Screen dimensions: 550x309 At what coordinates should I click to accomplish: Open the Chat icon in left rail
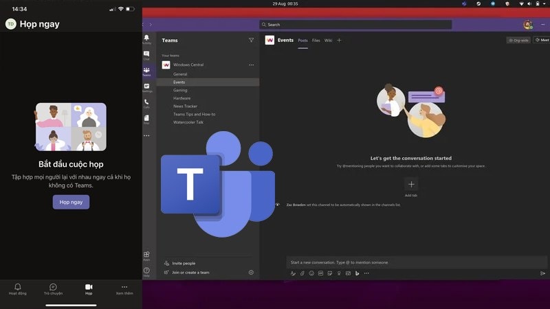pyautogui.click(x=146, y=56)
